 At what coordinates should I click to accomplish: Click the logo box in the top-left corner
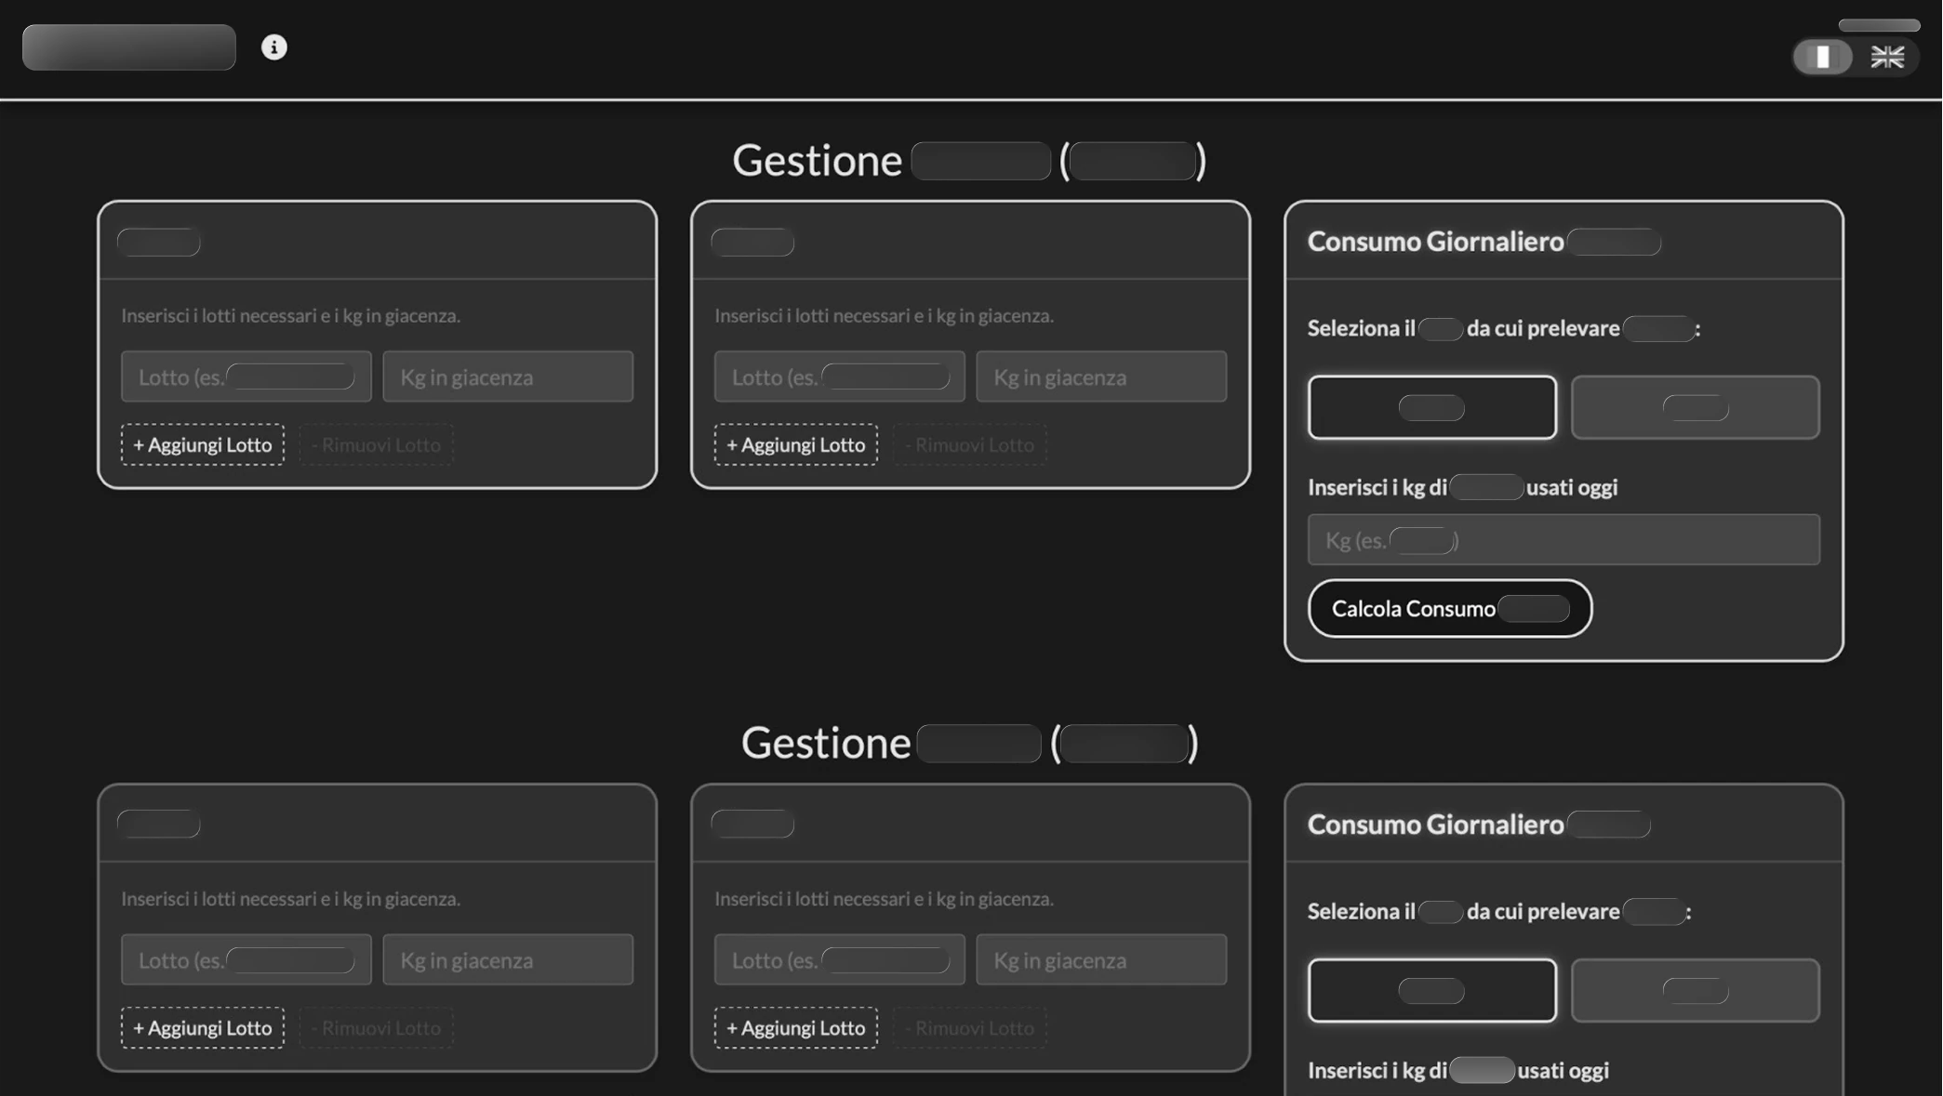(x=127, y=46)
